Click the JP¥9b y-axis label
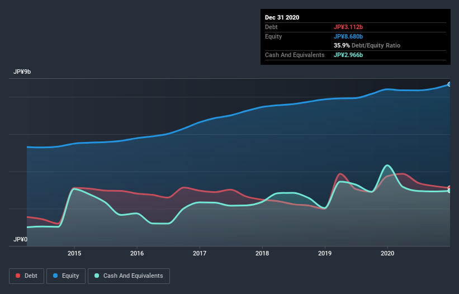This screenshot has width=459, height=294. pyautogui.click(x=22, y=72)
